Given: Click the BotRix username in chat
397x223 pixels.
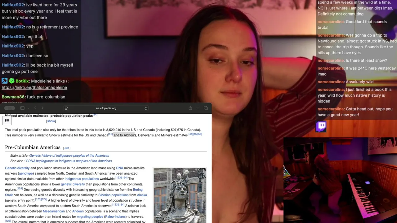Looking at the screenshot, I should (23, 81).
